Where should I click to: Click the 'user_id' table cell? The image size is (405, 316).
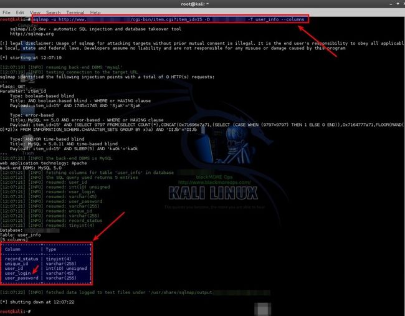14,269
